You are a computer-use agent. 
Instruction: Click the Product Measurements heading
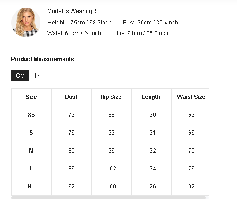[42, 59]
